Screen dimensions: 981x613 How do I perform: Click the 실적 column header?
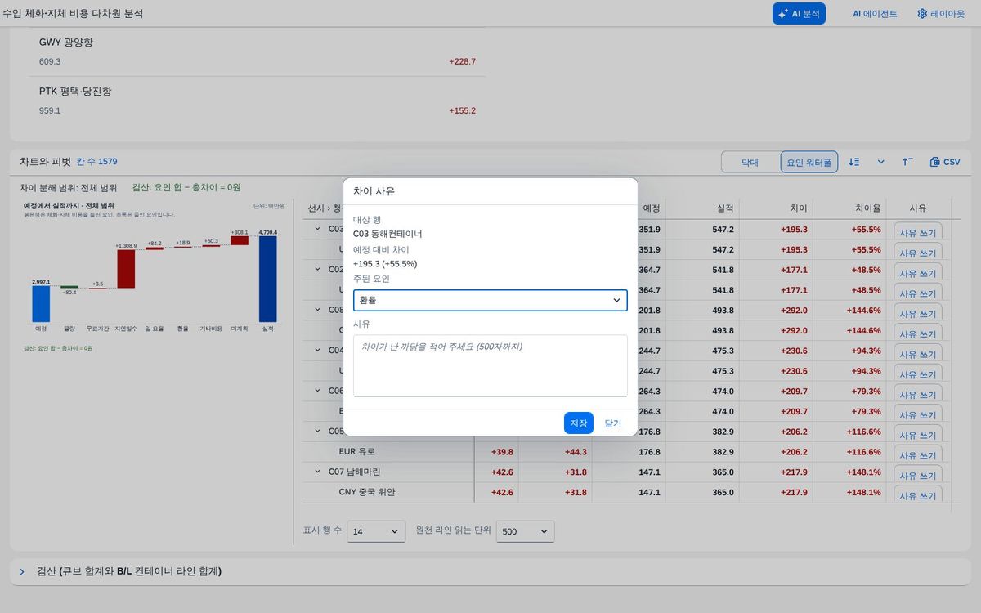tap(724, 208)
